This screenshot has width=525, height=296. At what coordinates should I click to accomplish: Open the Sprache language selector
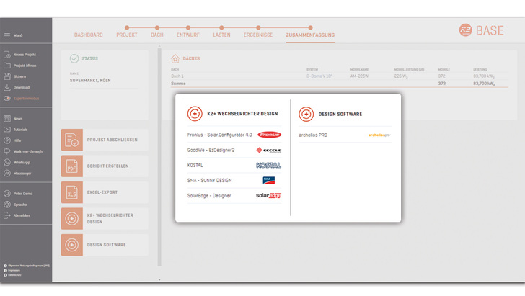click(x=7, y=205)
